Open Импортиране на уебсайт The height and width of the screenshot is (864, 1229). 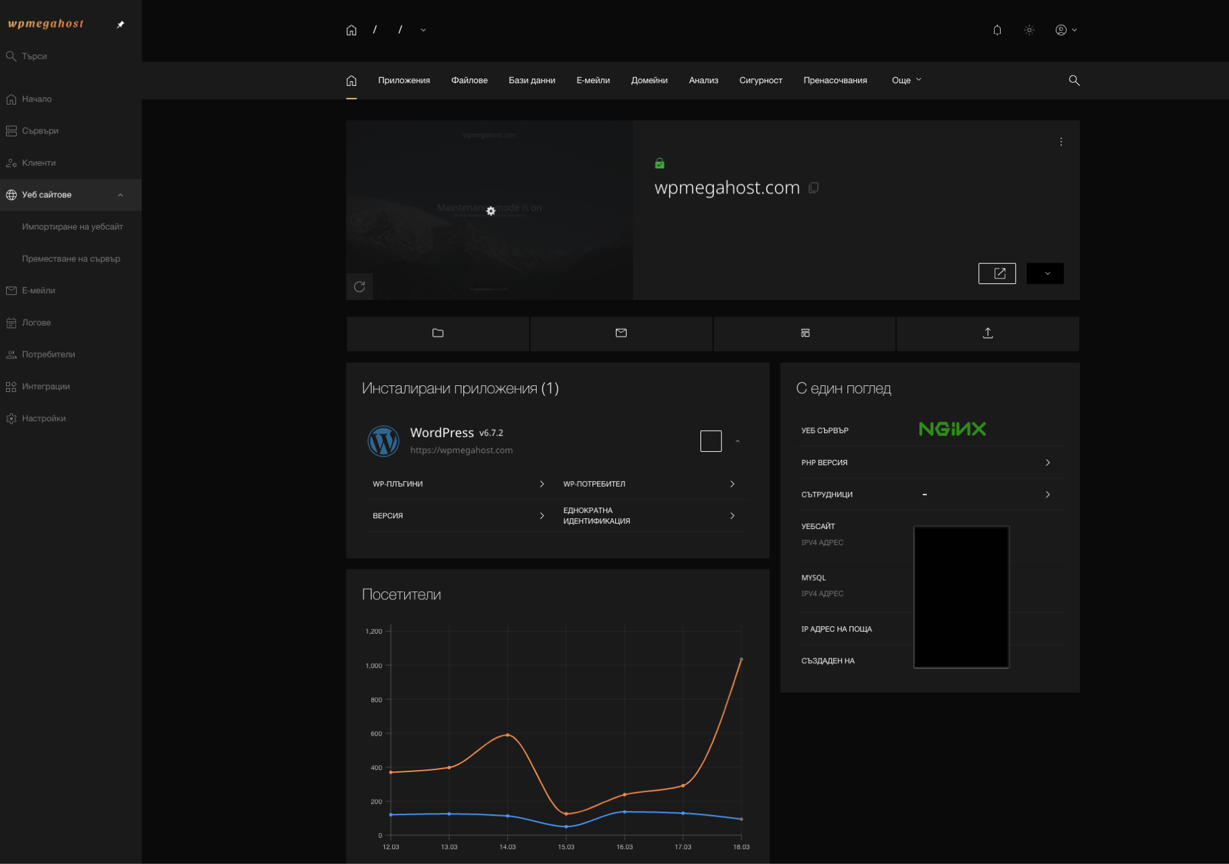[x=72, y=227]
